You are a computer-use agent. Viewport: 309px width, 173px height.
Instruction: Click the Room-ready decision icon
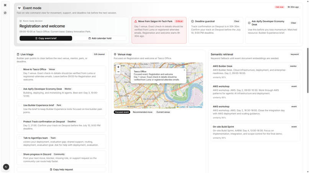pyautogui.click(x=20, y=21)
